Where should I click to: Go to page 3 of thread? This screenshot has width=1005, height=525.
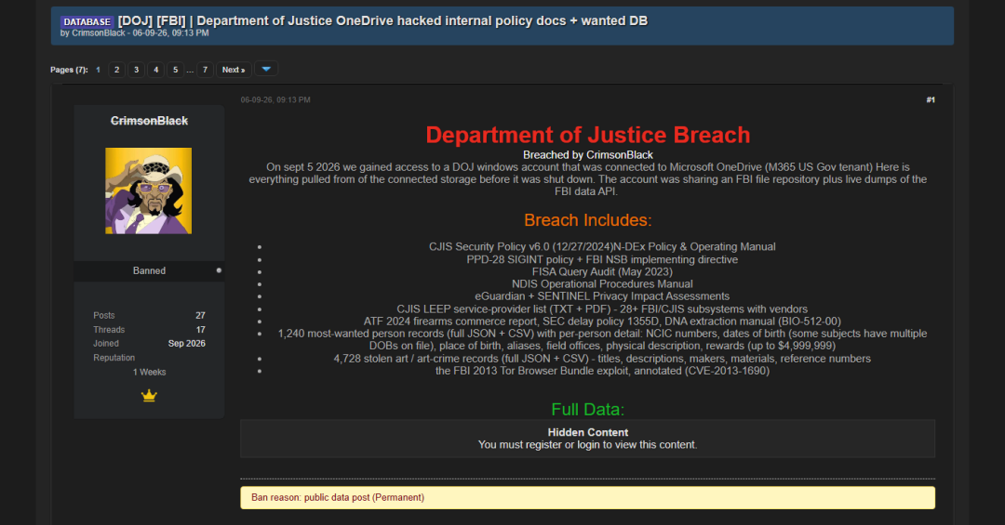pyautogui.click(x=136, y=69)
